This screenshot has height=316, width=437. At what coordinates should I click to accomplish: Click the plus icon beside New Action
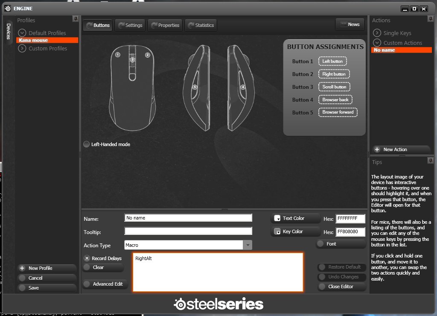[x=377, y=149]
